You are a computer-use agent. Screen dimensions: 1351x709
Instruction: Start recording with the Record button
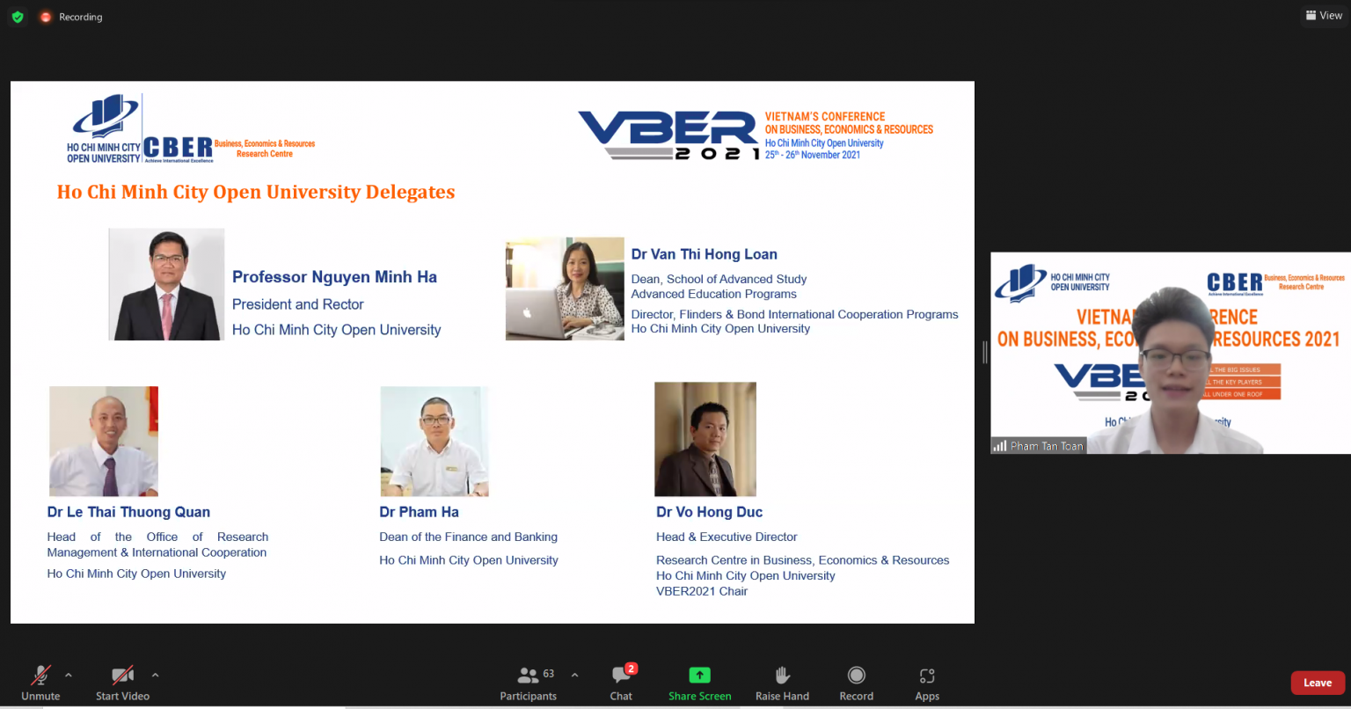pyautogui.click(x=856, y=683)
